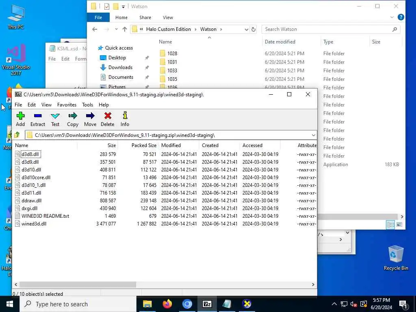This screenshot has width=416, height=312.
Task: Sort by Accessed column in 7-Zip
Action: 260,145
